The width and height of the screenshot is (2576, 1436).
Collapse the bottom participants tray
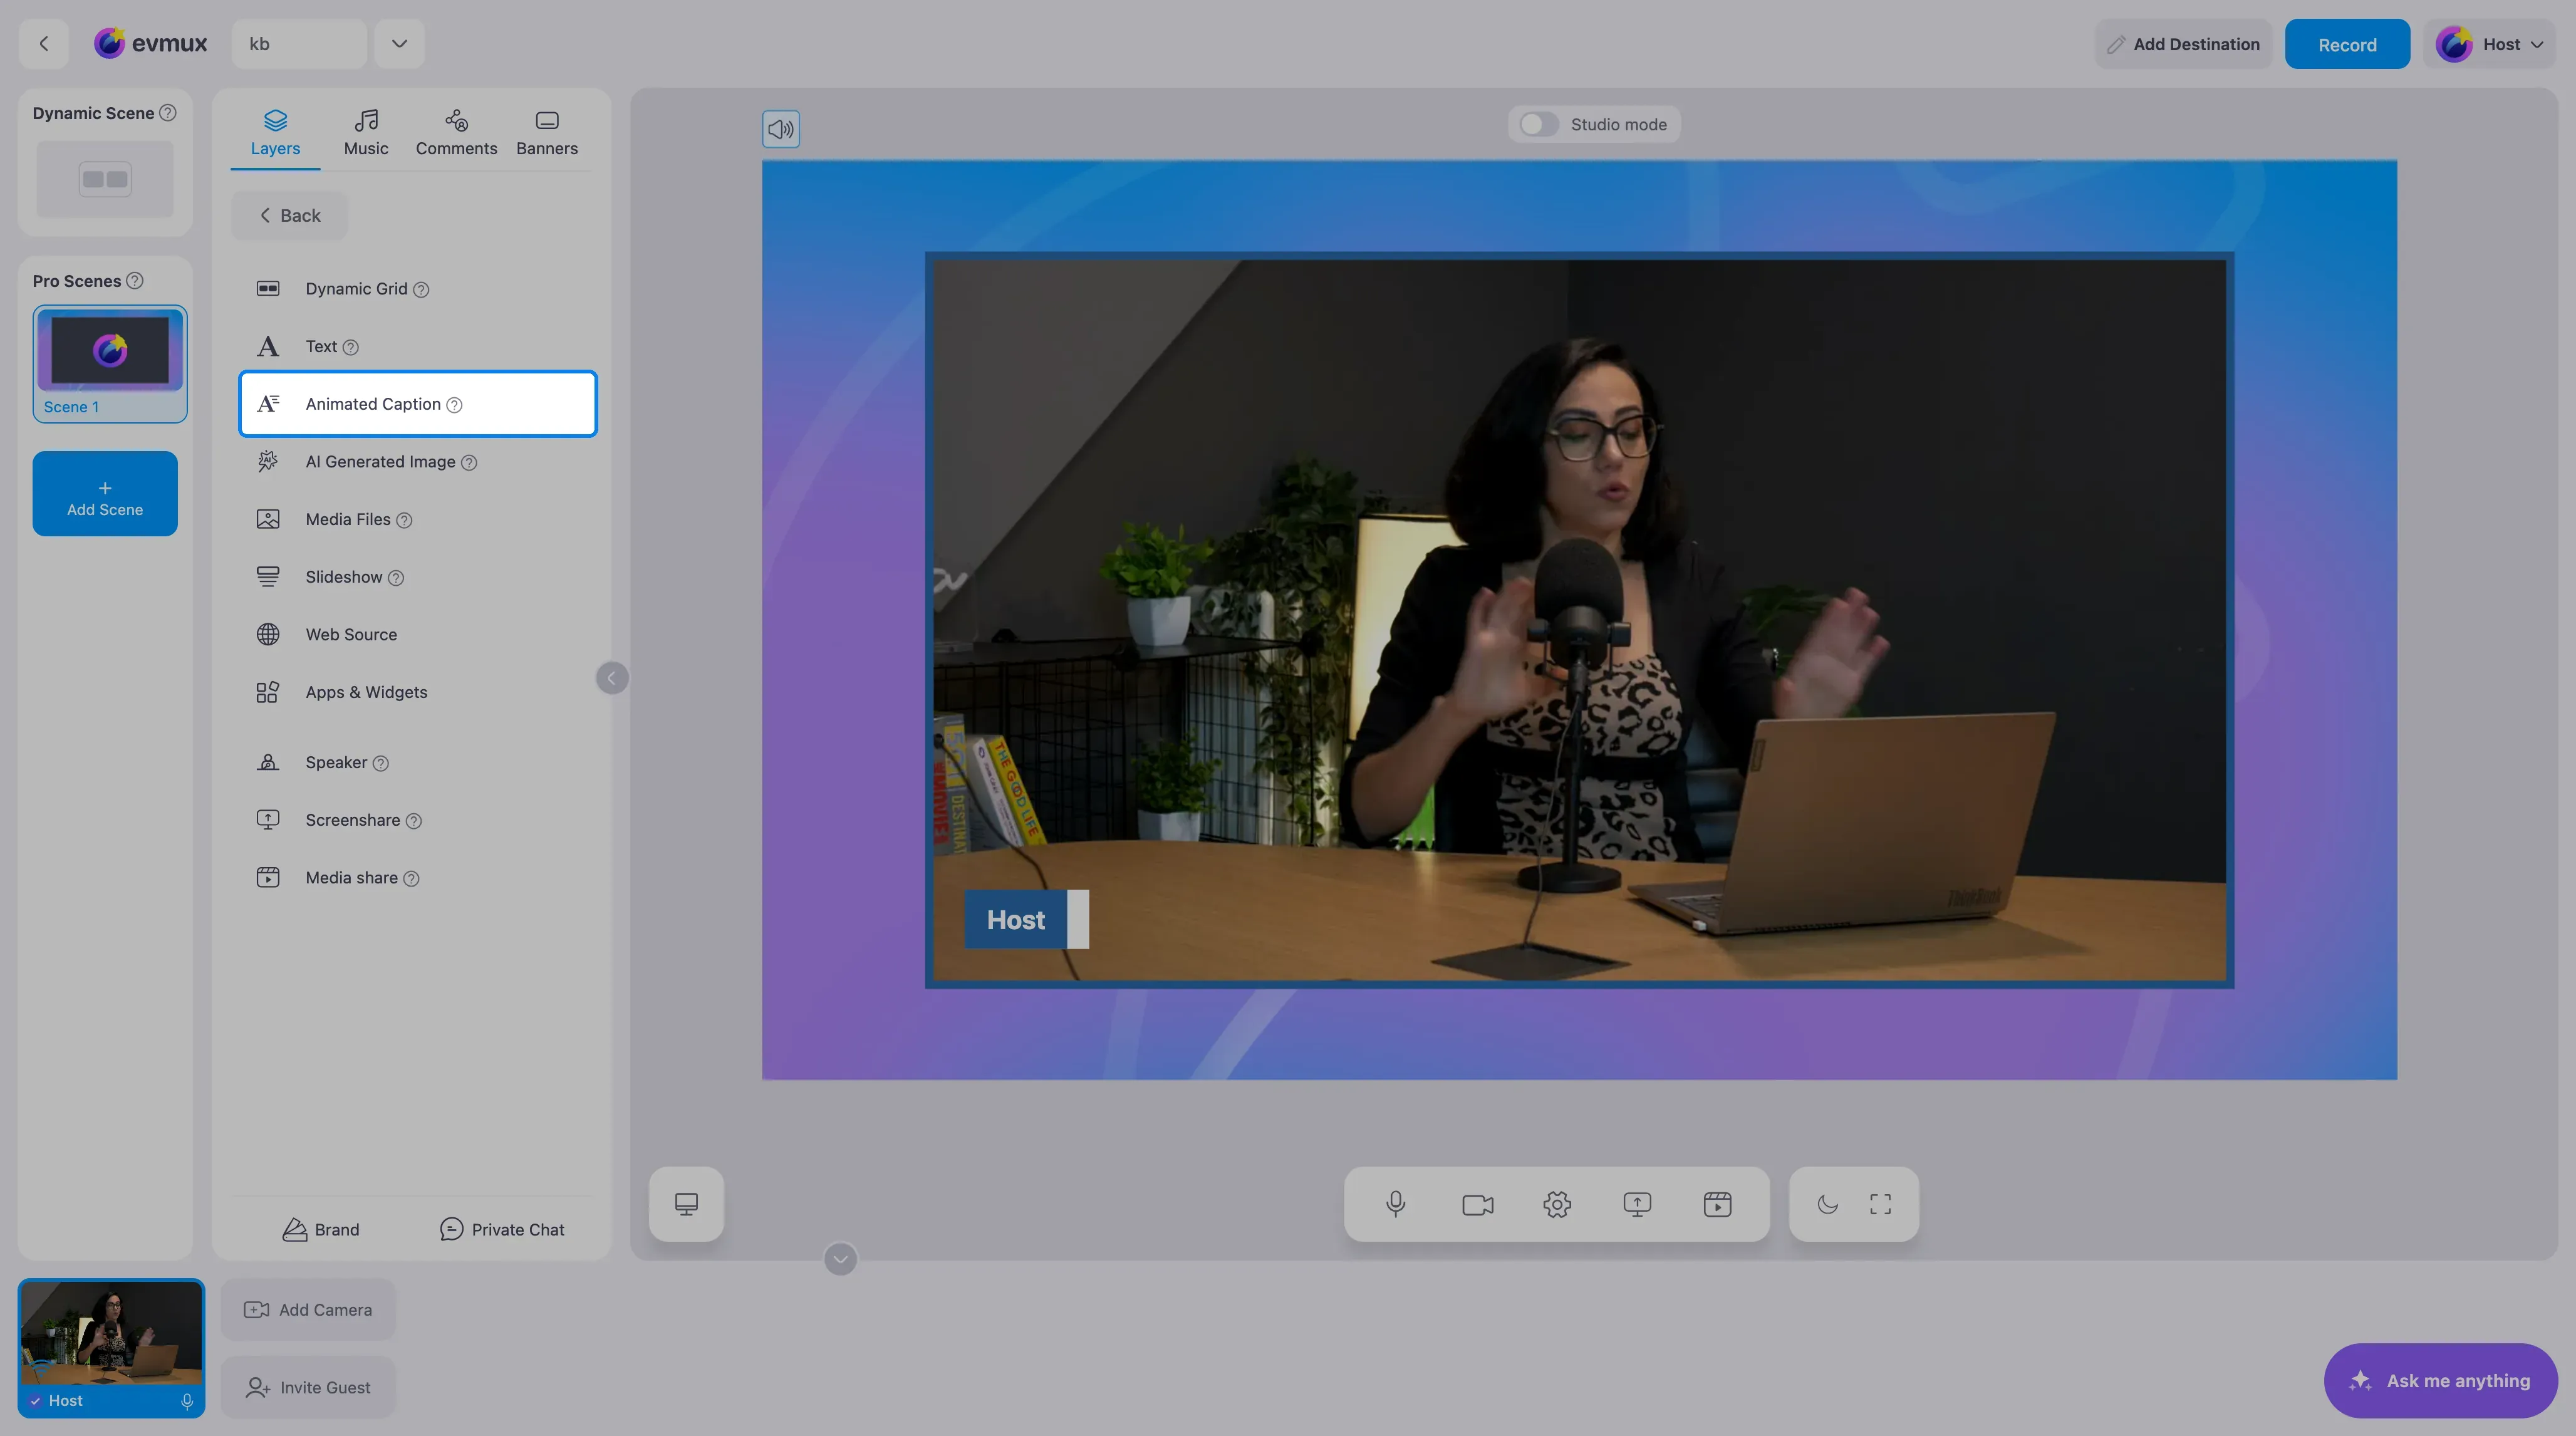tap(840, 1259)
